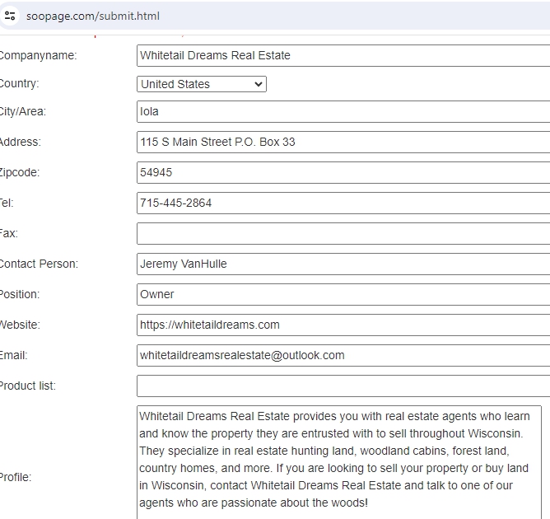Click the Position field containing Owner
The height and width of the screenshot is (519, 550).
(x=343, y=294)
